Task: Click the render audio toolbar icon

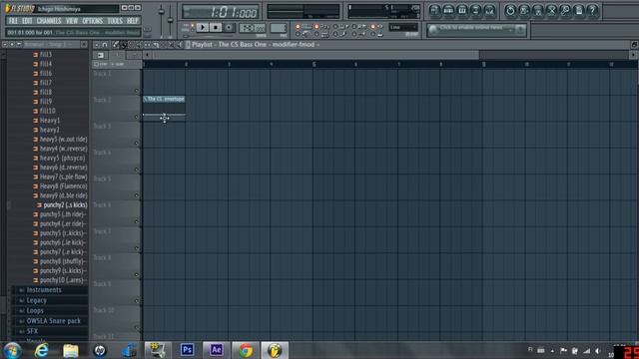Action: coord(537,10)
